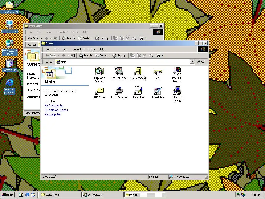Open My Documents desktop icon
Image resolution: width=265 pixels, height=199 pixels.
point(9,7)
